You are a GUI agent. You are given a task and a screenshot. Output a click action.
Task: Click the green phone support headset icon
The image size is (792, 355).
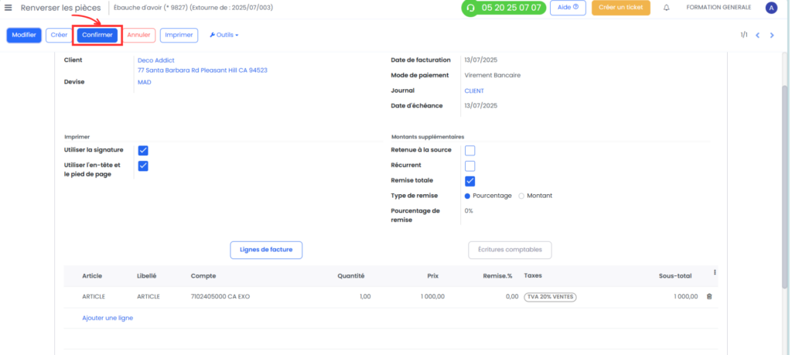(x=471, y=8)
